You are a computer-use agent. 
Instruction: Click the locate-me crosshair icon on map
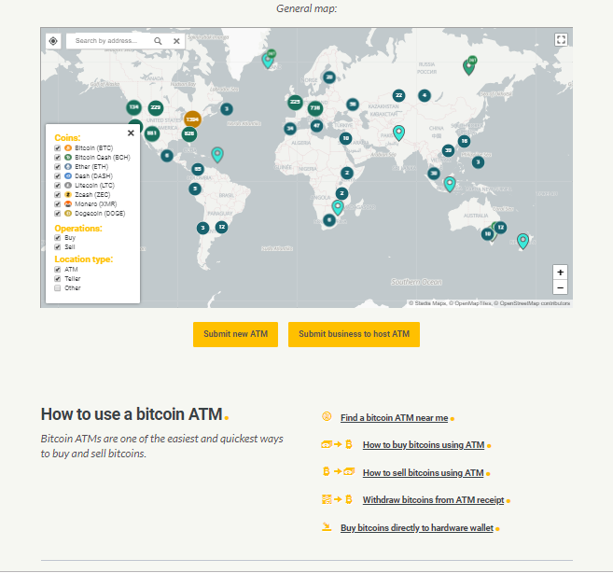(x=53, y=41)
